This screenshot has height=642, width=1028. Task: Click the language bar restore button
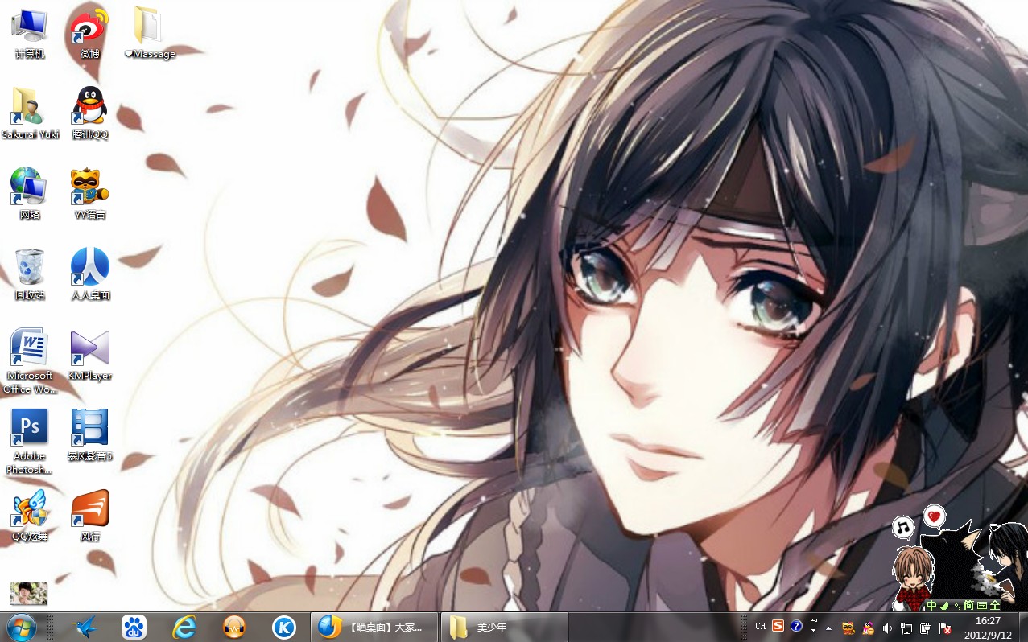[814, 622]
